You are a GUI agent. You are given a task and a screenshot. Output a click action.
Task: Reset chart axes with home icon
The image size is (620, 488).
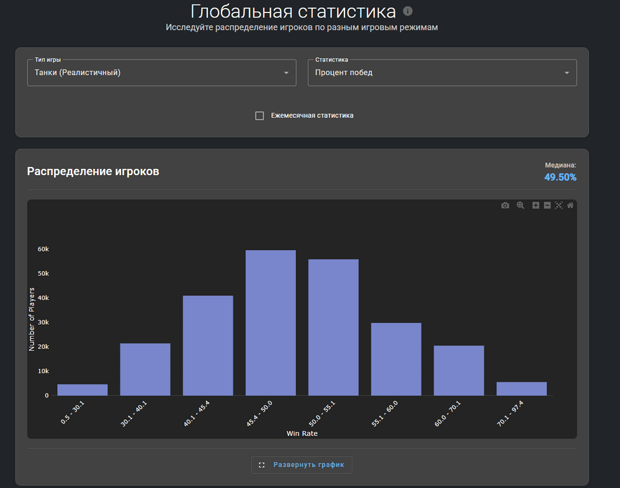point(570,206)
